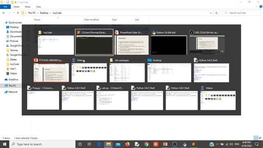Switch to the Desktop folder window thumbnail
The height and width of the screenshot is (148, 263).
click(169, 70)
